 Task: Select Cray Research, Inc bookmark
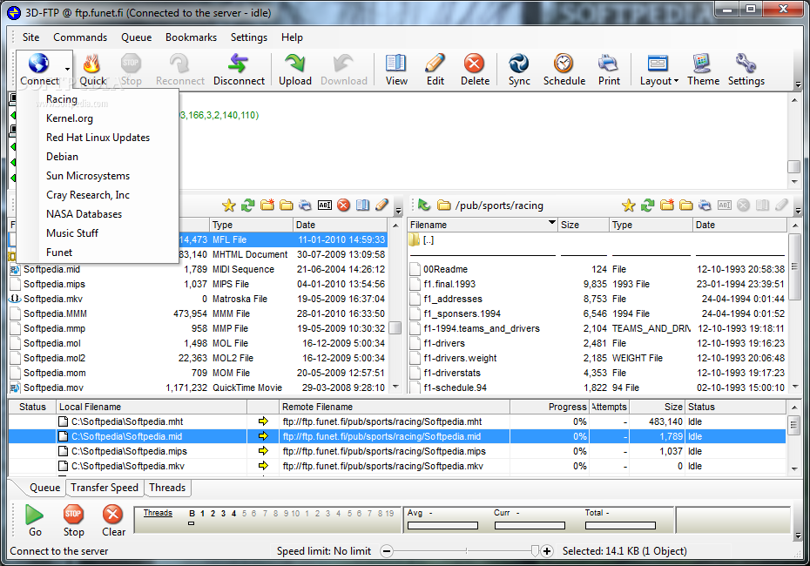98,195
